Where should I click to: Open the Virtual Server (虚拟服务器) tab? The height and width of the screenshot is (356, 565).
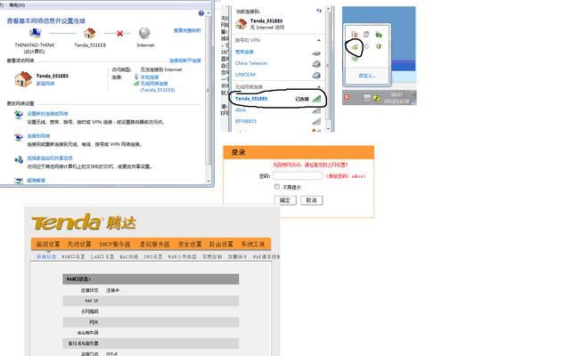154,244
